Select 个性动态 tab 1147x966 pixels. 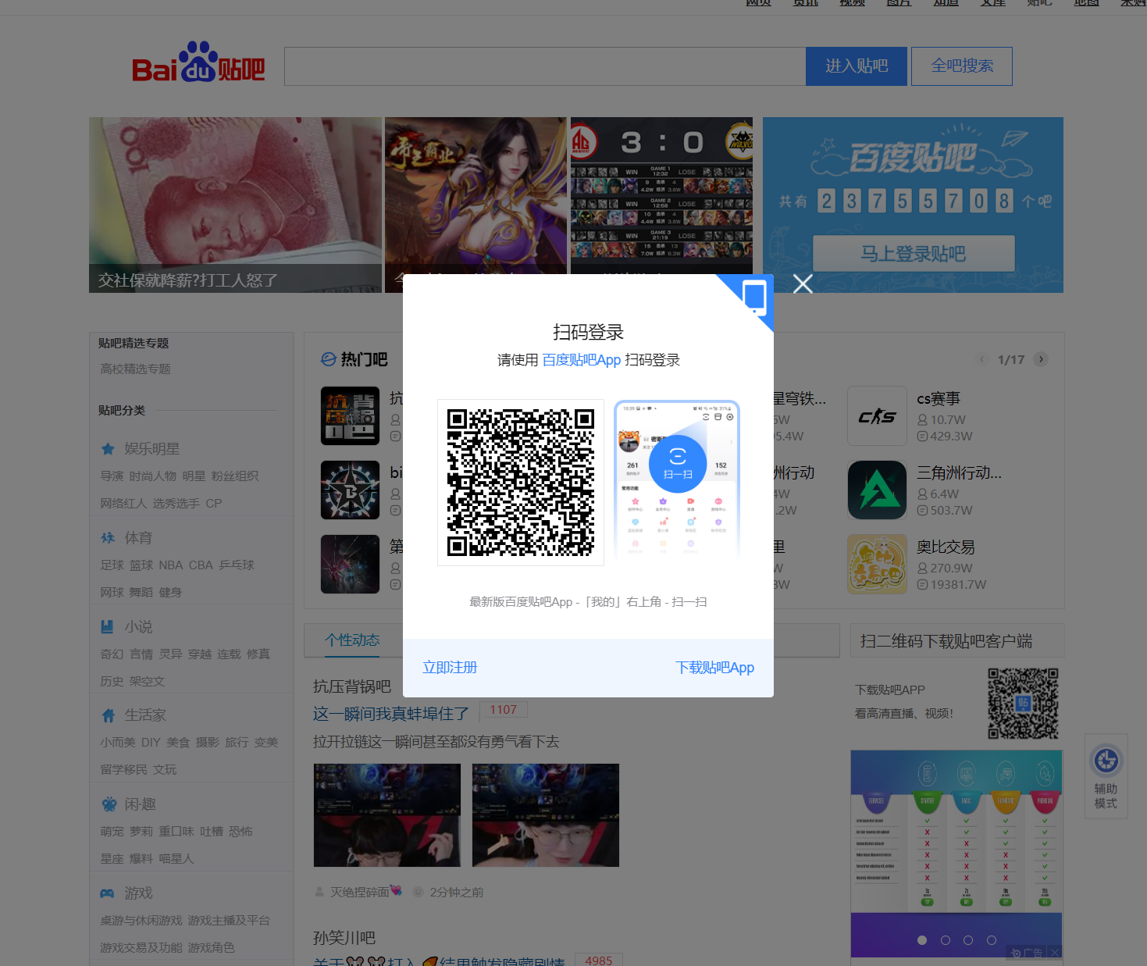(x=352, y=640)
